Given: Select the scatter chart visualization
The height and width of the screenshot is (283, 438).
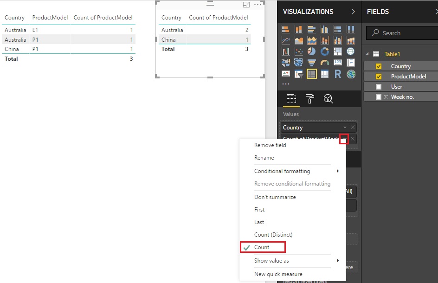Looking at the screenshot, I should [x=299, y=51].
